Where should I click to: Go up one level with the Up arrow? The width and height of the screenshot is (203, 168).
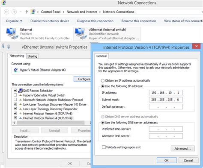(x=27, y=12)
